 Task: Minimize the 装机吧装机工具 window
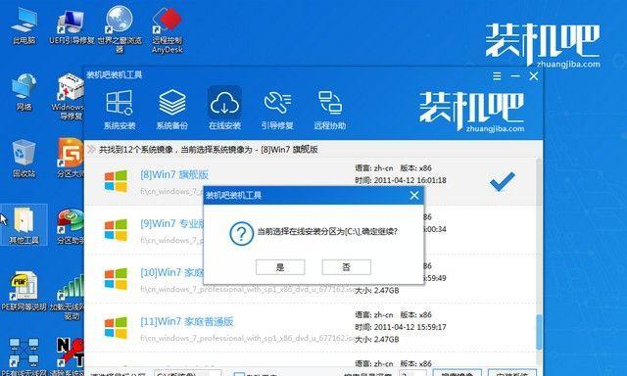515,76
